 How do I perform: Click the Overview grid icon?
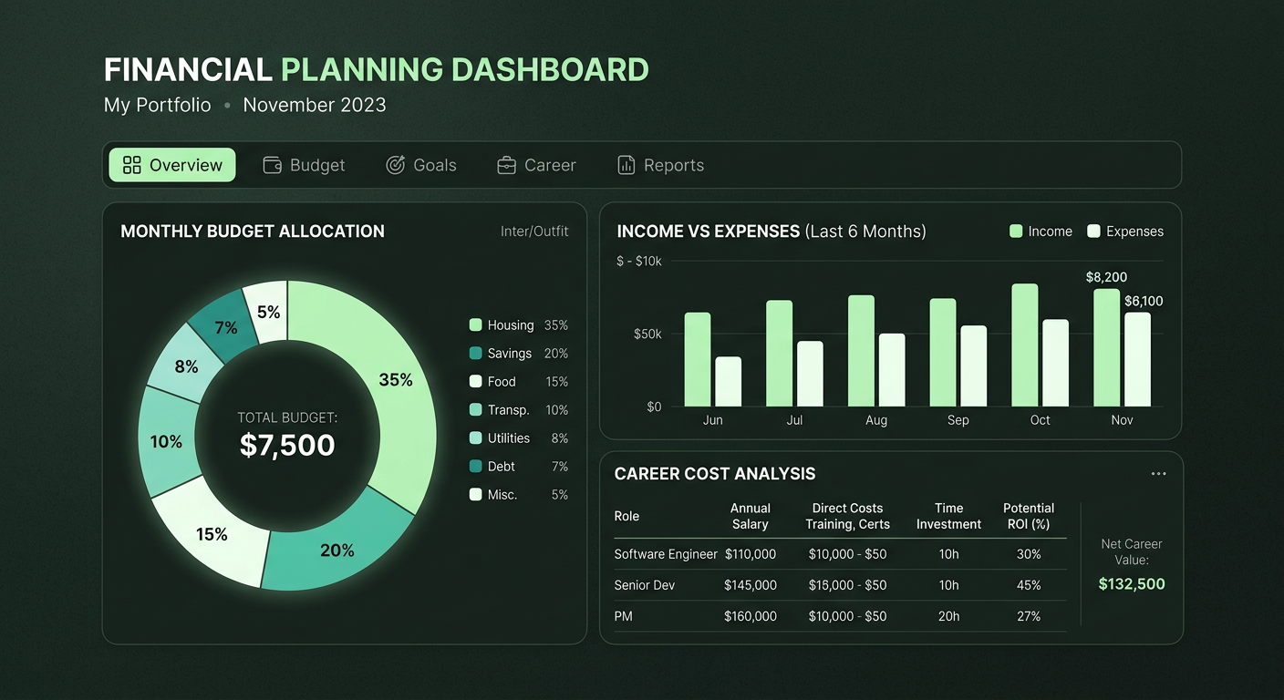[x=132, y=165]
